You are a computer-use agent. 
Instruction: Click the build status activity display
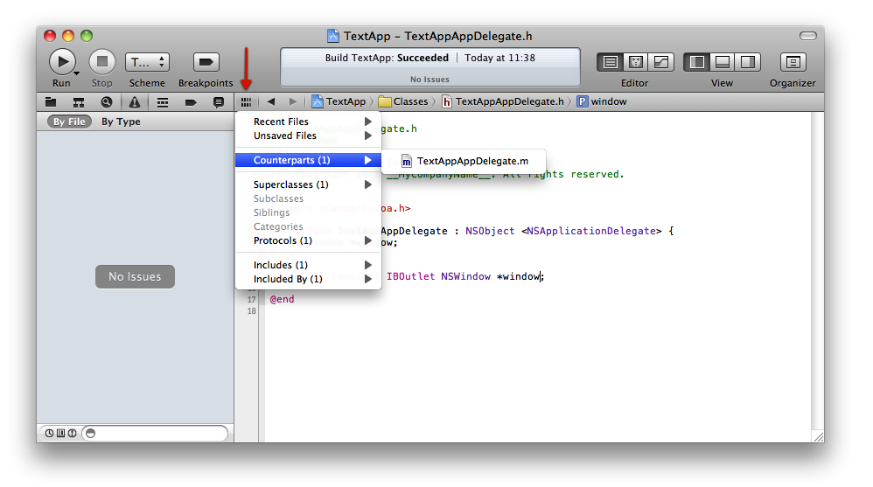click(x=430, y=66)
